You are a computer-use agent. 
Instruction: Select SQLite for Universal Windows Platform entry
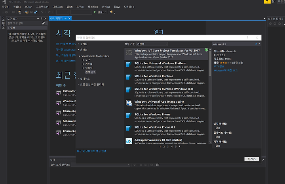tap(166, 67)
